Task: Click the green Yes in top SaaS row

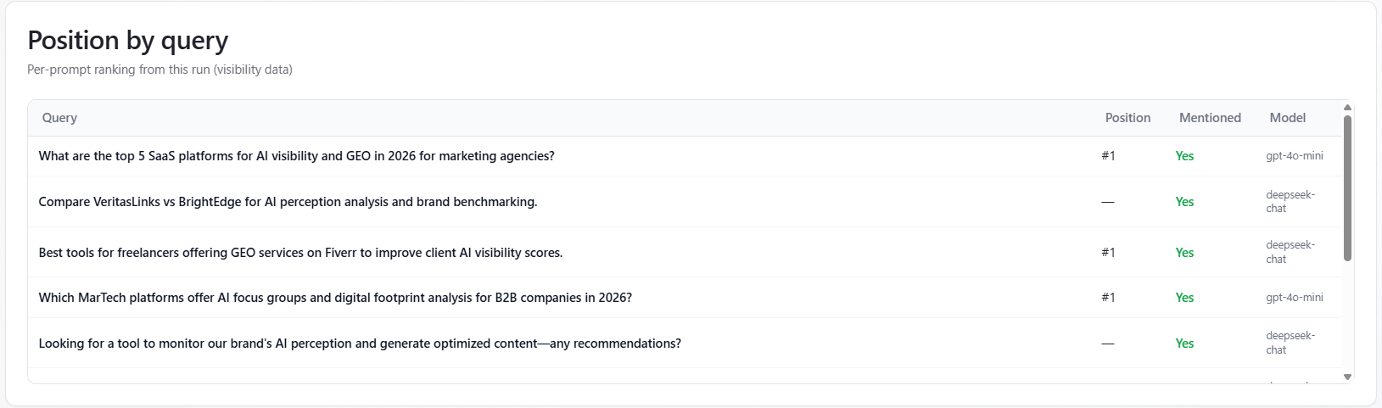Action: 1184,156
